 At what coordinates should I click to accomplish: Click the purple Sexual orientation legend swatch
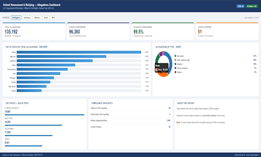click(x=175, y=68)
